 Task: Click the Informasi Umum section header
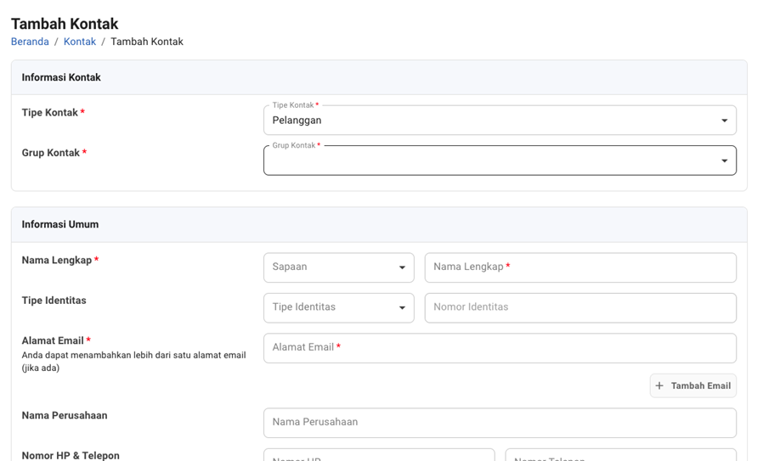click(x=60, y=224)
